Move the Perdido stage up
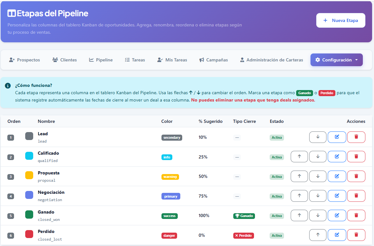Screen dimensions: 374x246 [318, 235]
